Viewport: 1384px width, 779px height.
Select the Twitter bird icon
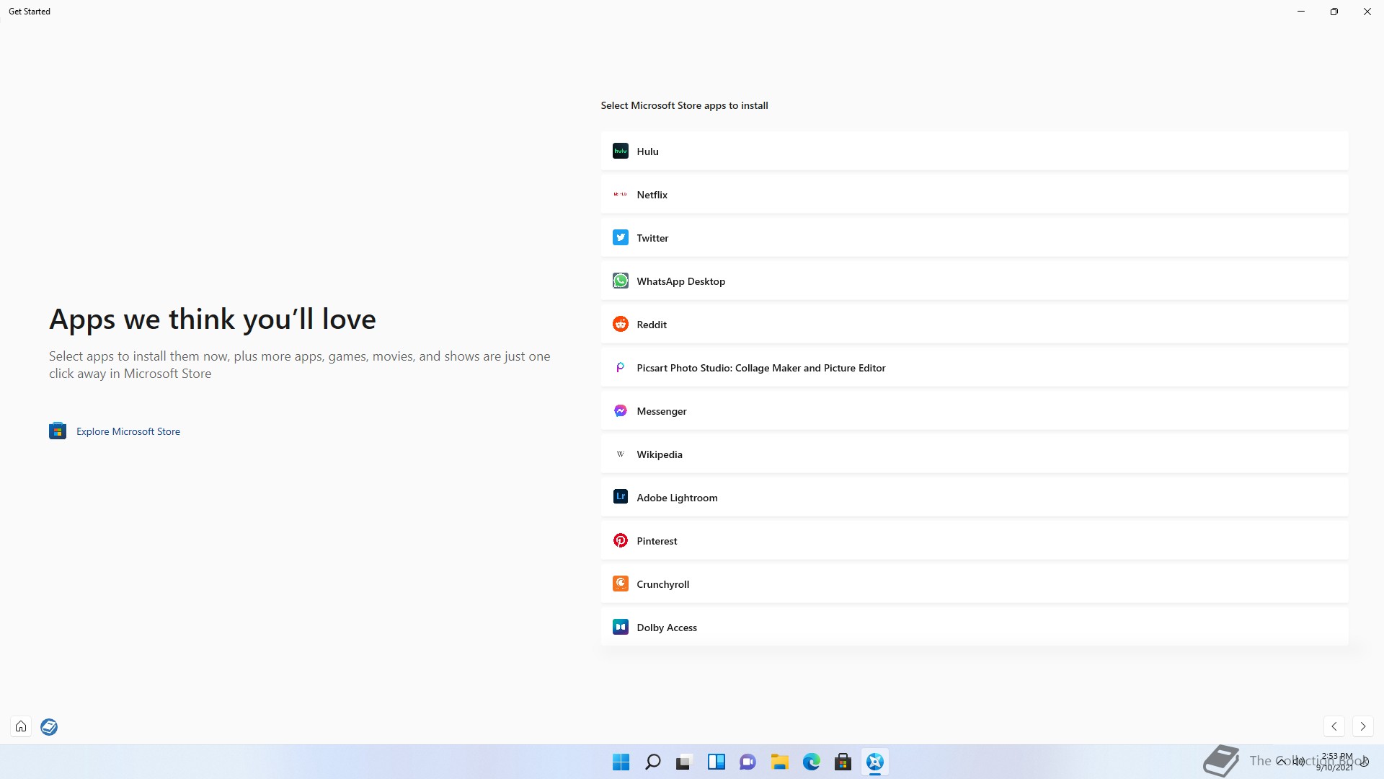tap(620, 237)
